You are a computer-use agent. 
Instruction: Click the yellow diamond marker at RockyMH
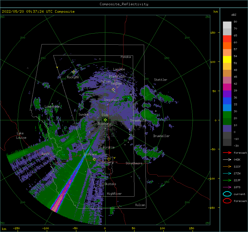coord(74,72)
